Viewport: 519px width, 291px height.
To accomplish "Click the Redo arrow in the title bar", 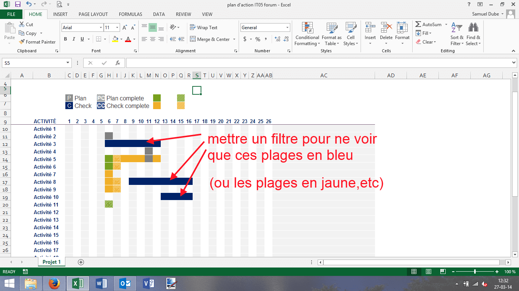I will (44, 5).
